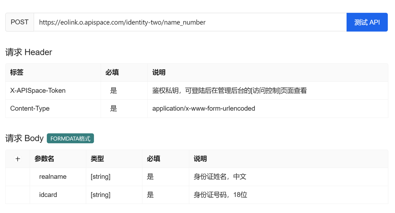This screenshot has height=213, width=395.
Task: Click the 身份证号码,18位 description
Action: pos(220,195)
